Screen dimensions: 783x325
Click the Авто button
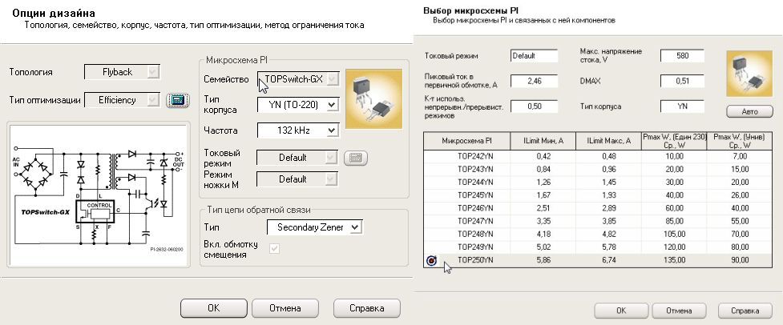point(748,111)
